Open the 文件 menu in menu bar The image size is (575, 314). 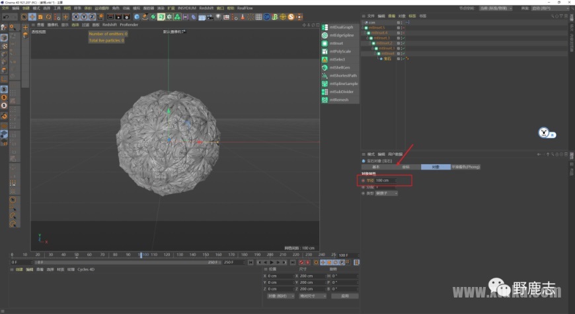point(5,8)
